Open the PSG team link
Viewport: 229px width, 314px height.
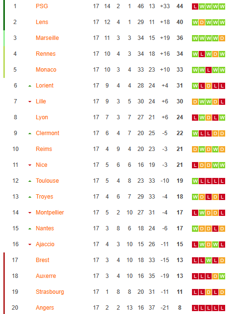tap(42, 6)
